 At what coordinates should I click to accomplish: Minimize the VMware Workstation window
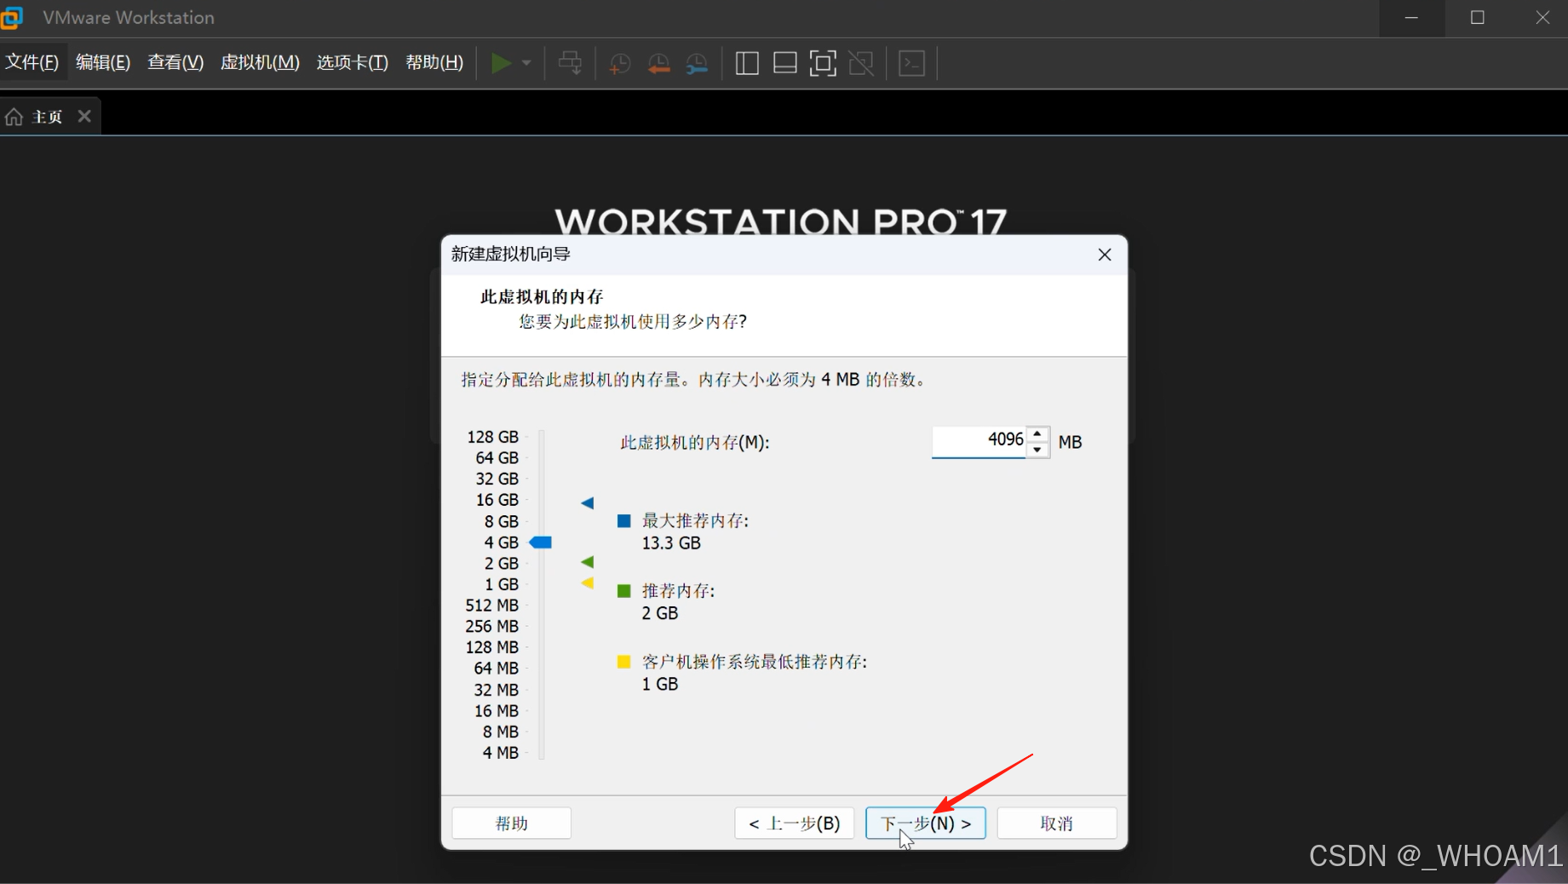pyautogui.click(x=1411, y=17)
